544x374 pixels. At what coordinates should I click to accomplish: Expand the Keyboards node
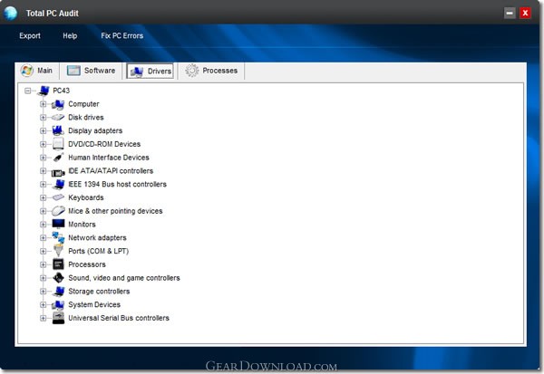[x=43, y=197]
